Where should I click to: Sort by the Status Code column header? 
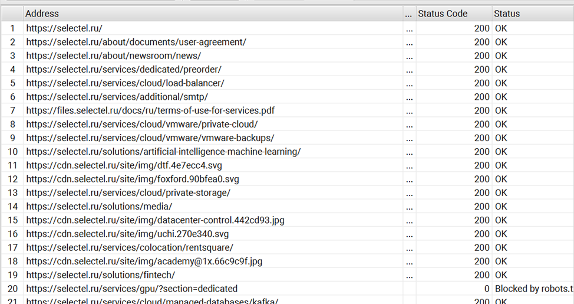click(x=454, y=14)
